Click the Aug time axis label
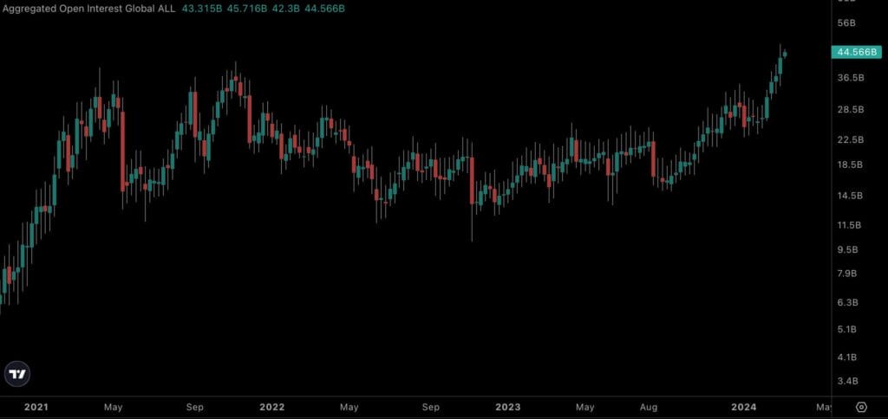888x419 pixels. 649,407
